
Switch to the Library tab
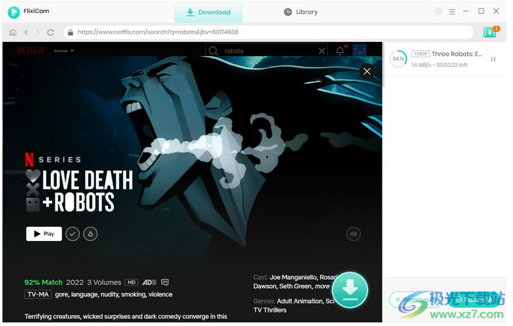coord(300,12)
